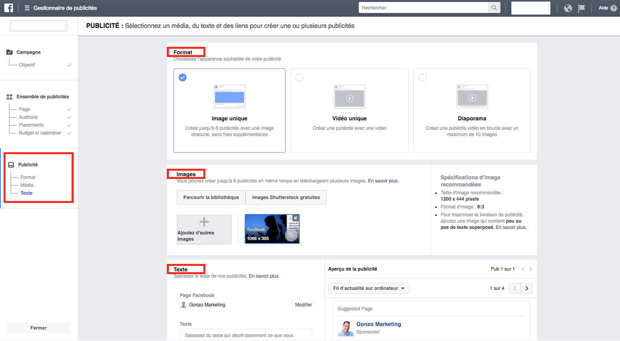Click Parcourir la bibliothèque button
This screenshot has width=620, height=341.
point(211,197)
